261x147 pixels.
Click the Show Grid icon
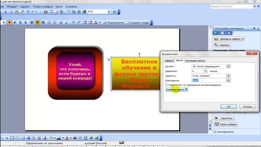pyautogui.click(x=79, y=12)
